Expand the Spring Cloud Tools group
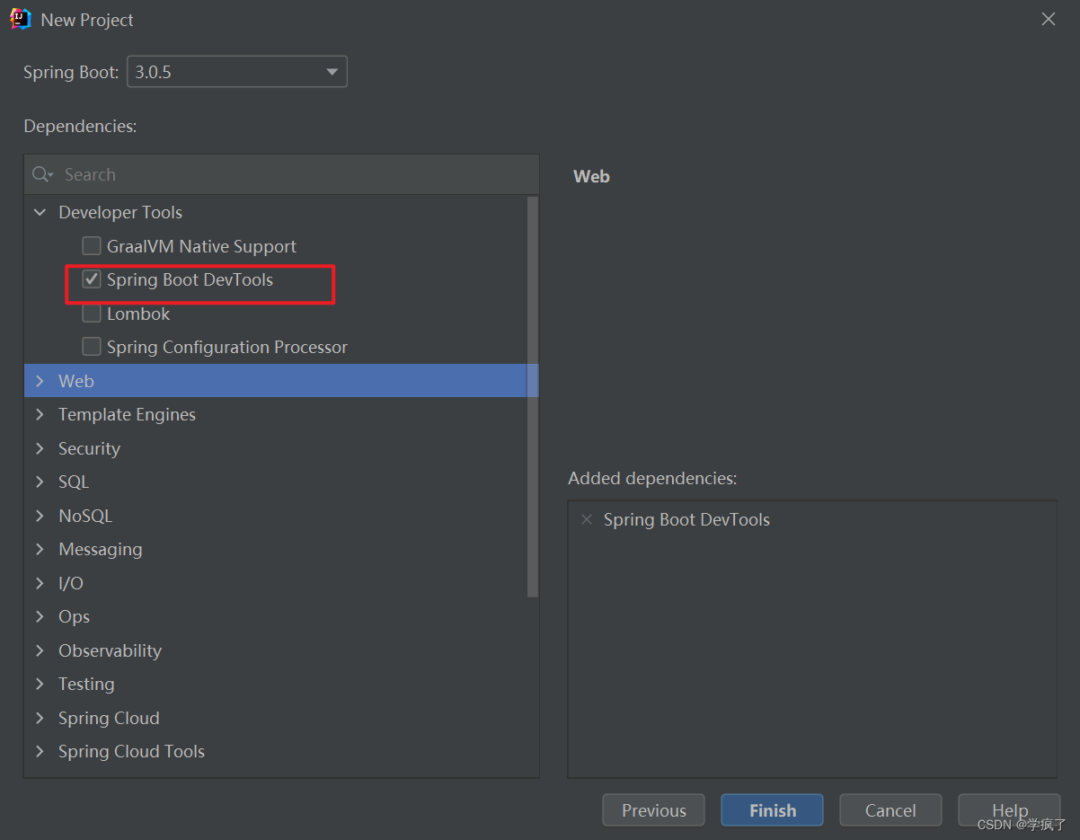Viewport: 1080px width, 840px height. 40,751
